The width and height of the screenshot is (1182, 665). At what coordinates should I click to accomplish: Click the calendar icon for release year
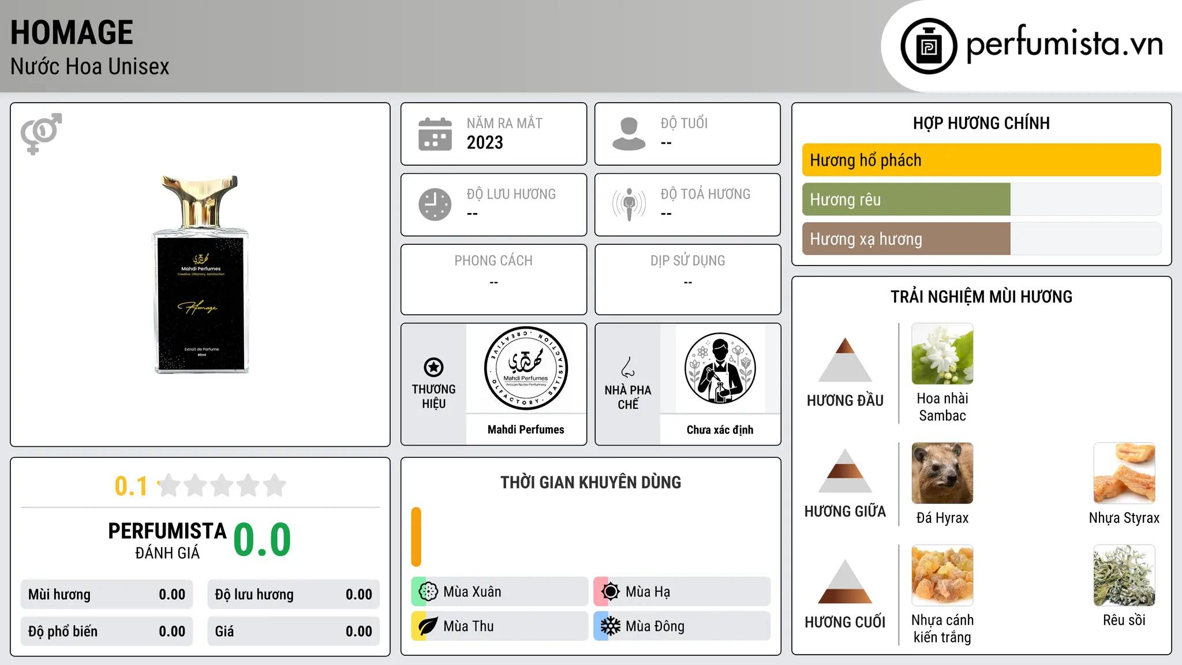(435, 134)
